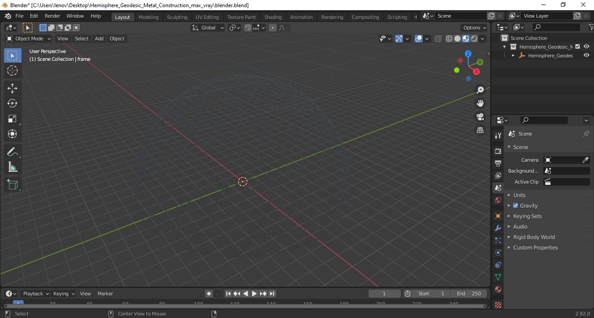Open the Object Constraints properties tab
This screenshot has height=318, width=594.
498,265
